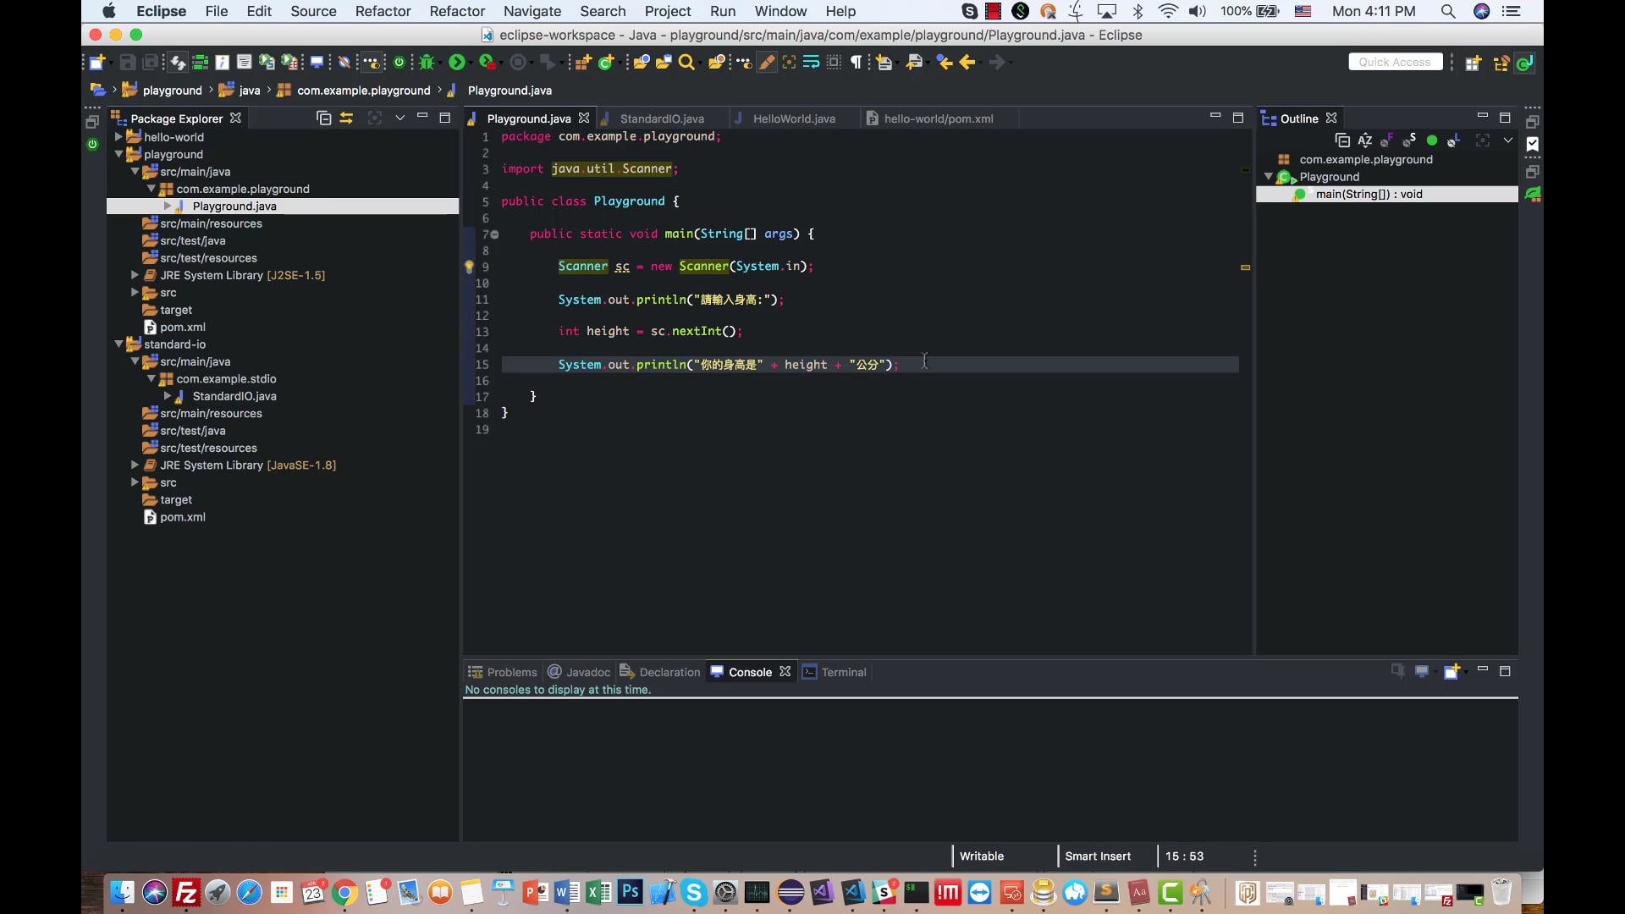Click the Debug bug icon
1625x914 pixels.
(x=427, y=62)
